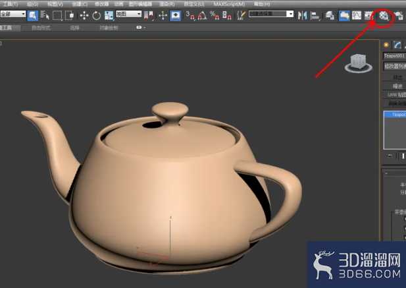The width and height of the screenshot is (406, 288).
Task: Open the 帮助(H) menu
Action: [x=262, y=4]
